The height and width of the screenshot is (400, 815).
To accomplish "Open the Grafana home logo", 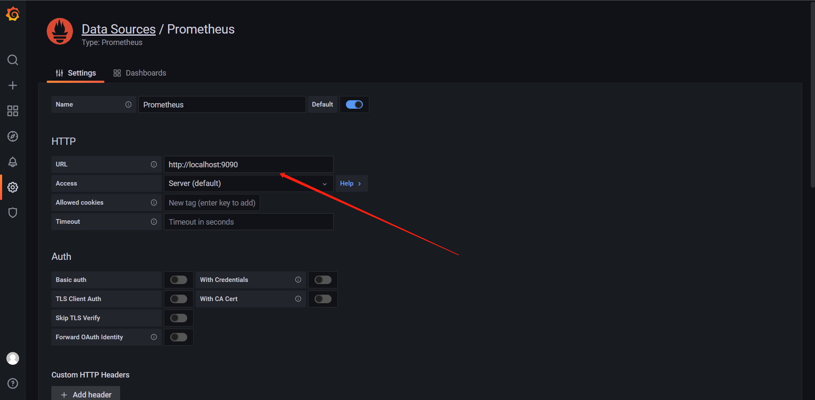I will click(13, 14).
